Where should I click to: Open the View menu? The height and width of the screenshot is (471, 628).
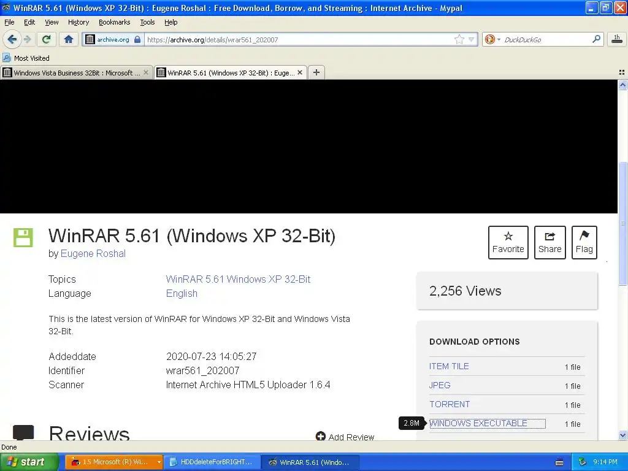52,22
